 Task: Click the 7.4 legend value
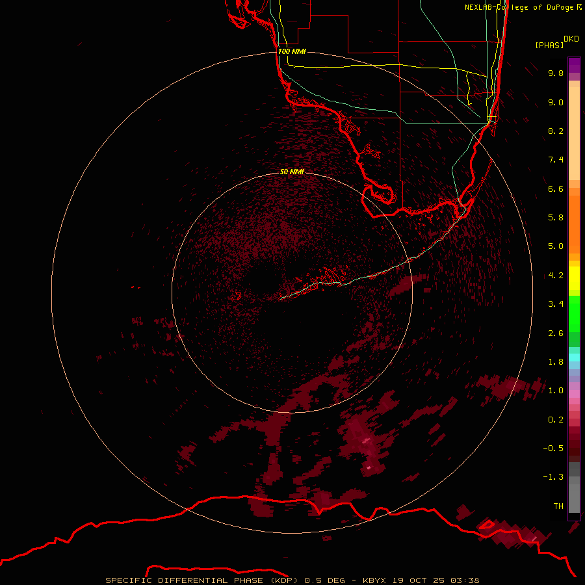(x=556, y=160)
